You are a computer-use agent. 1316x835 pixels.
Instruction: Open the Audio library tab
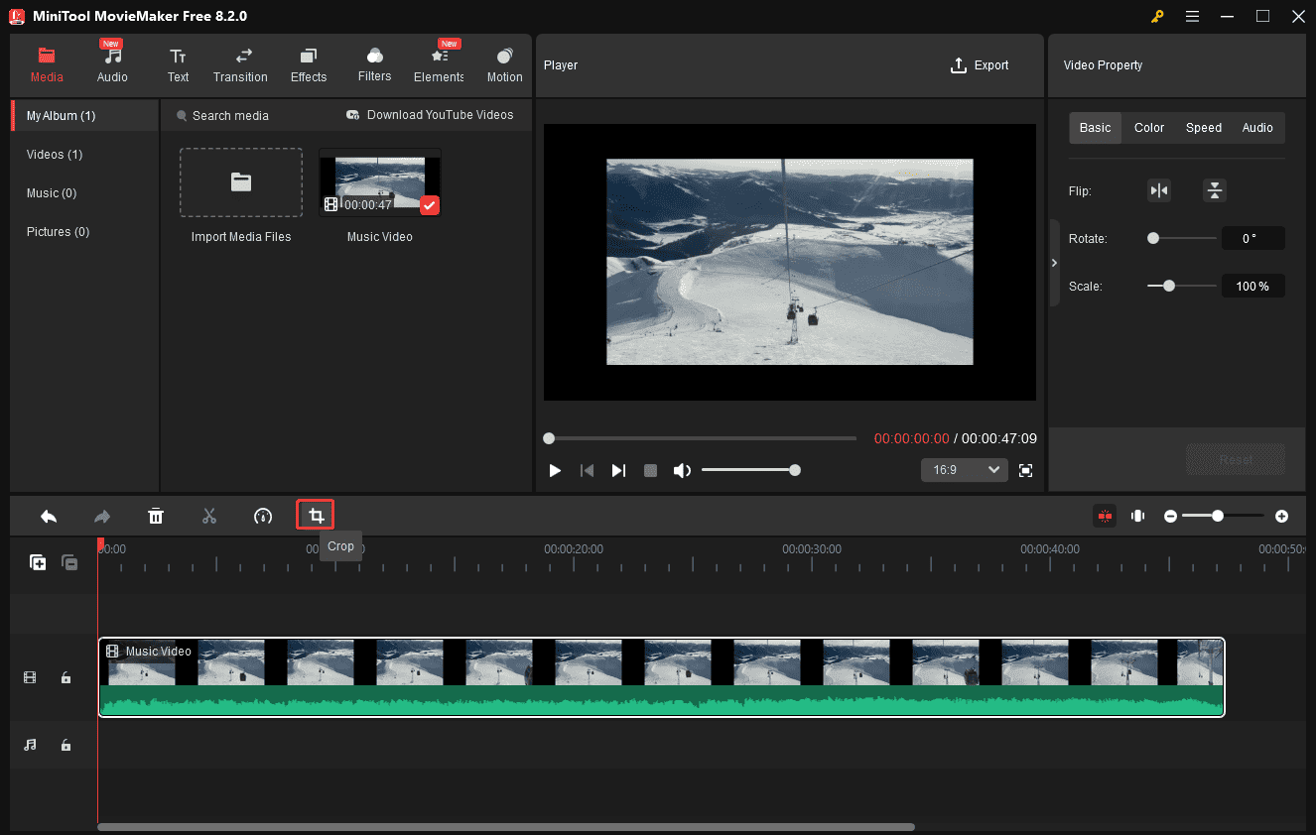pos(112,63)
